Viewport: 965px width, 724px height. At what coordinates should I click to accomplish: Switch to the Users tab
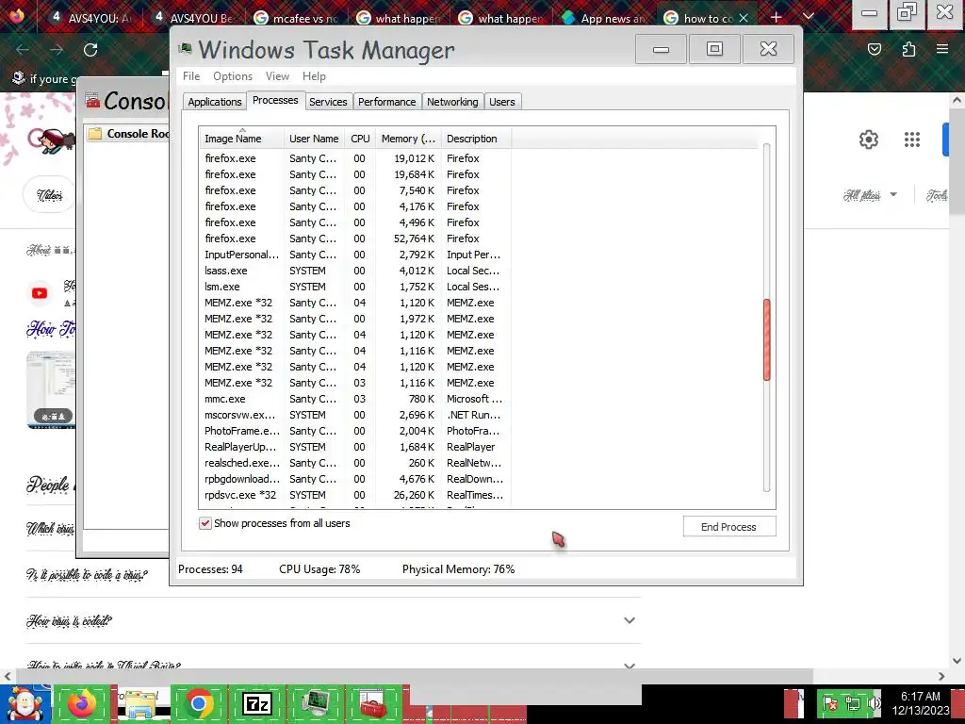(502, 102)
